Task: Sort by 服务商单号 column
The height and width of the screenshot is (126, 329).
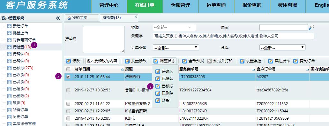Action: 217,69
